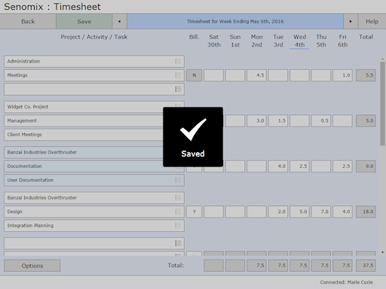
Task: Edit Meetings Friday hours 1.0
Action: (x=342, y=75)
